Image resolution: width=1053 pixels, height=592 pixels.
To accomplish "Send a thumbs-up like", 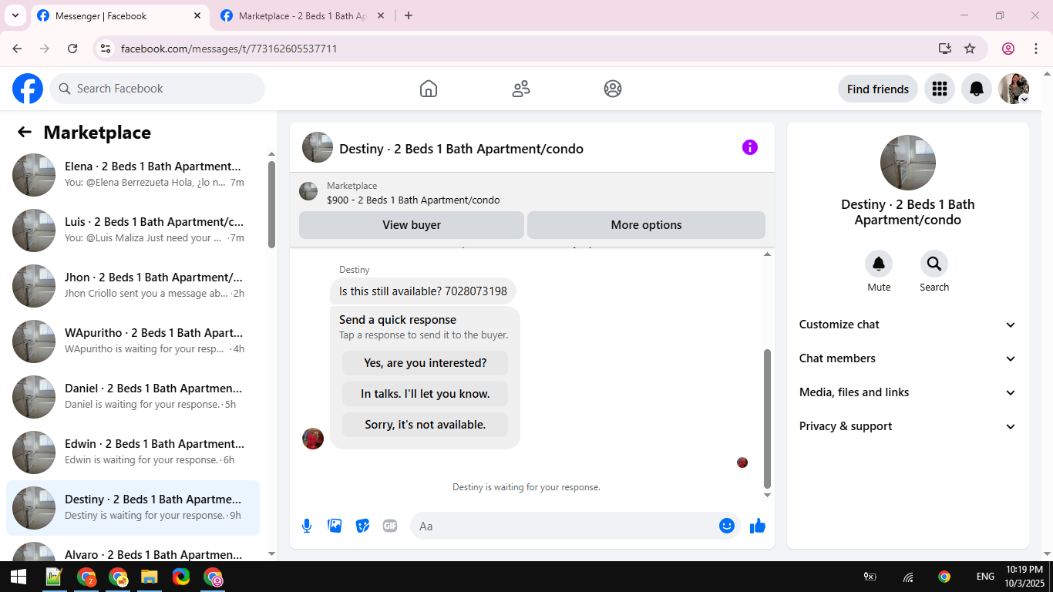I will 758,526.
